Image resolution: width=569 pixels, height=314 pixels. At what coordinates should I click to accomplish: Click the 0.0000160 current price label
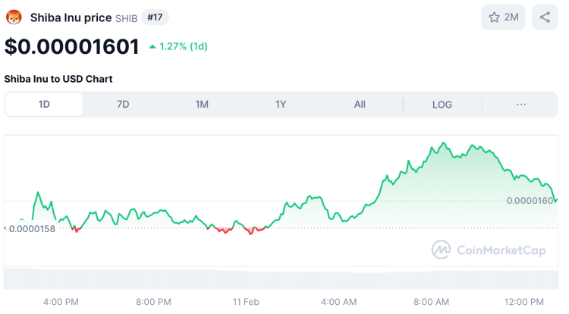point(530,201)
